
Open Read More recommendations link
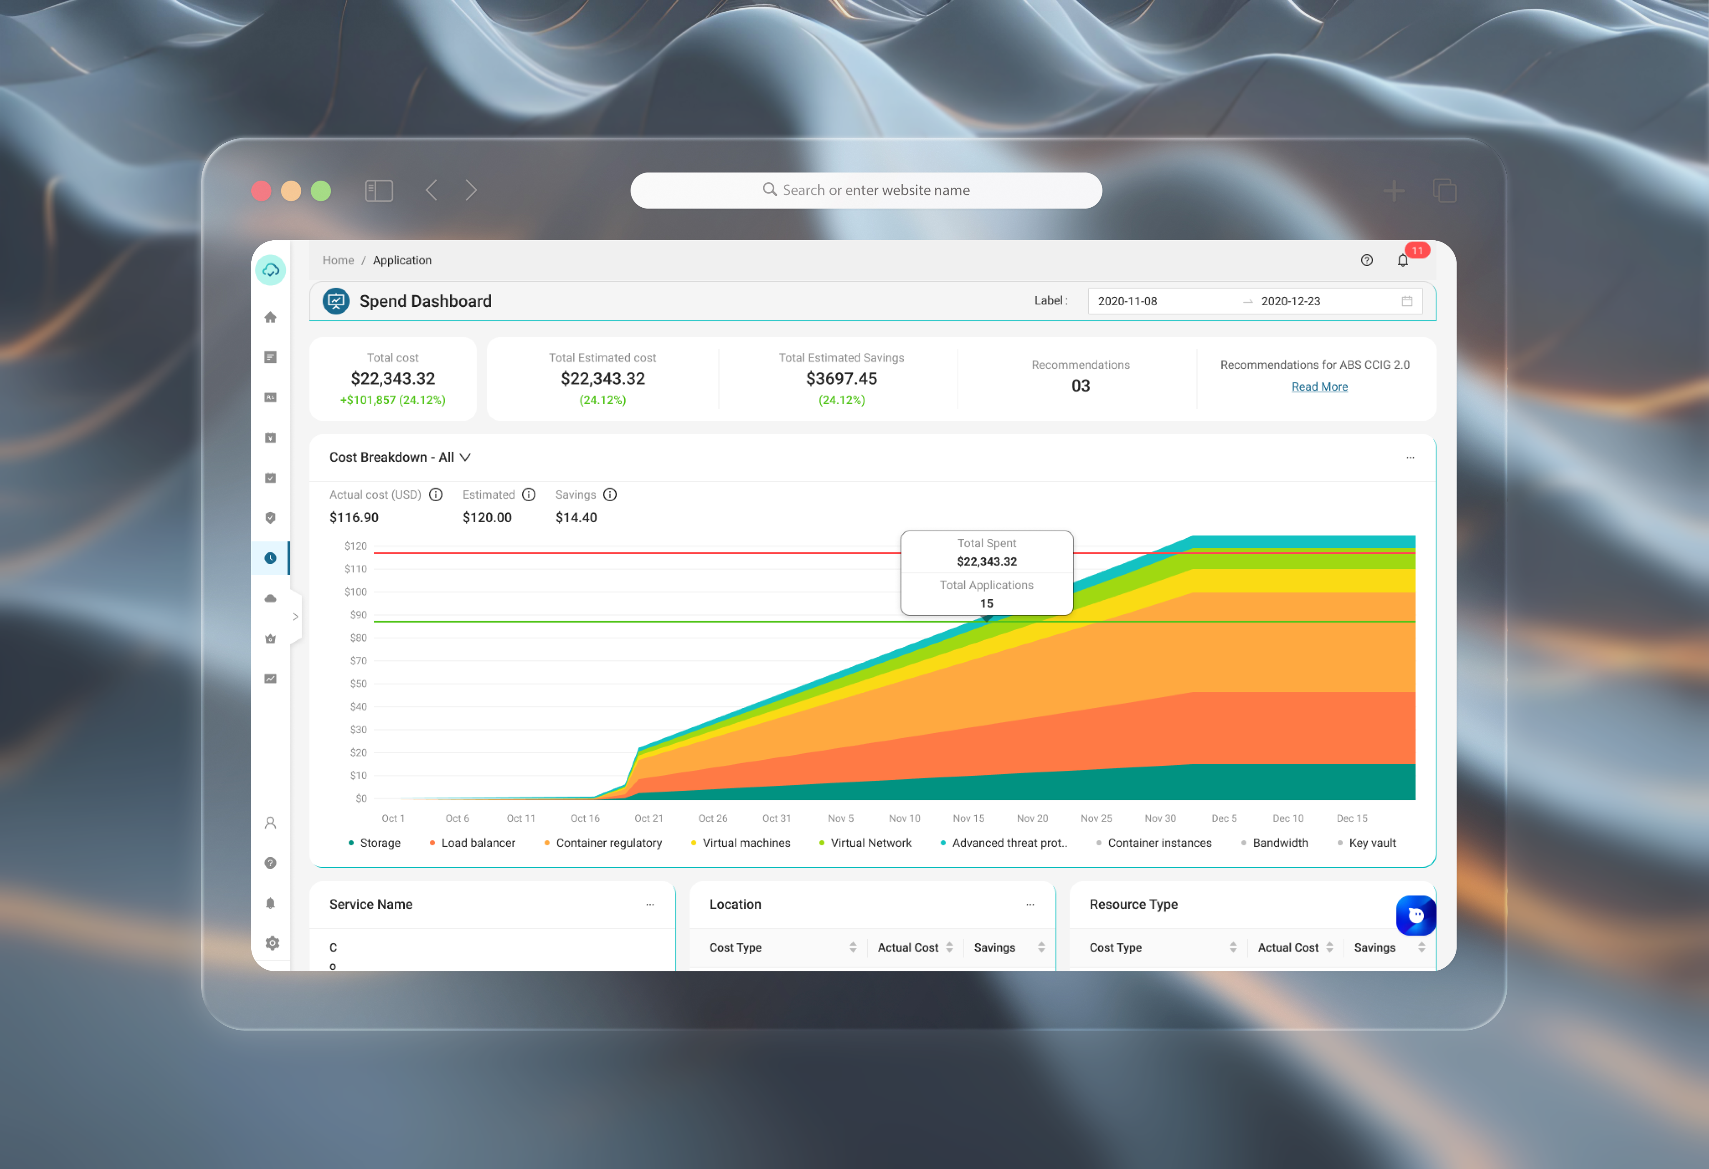click(x=1319, y=387)
